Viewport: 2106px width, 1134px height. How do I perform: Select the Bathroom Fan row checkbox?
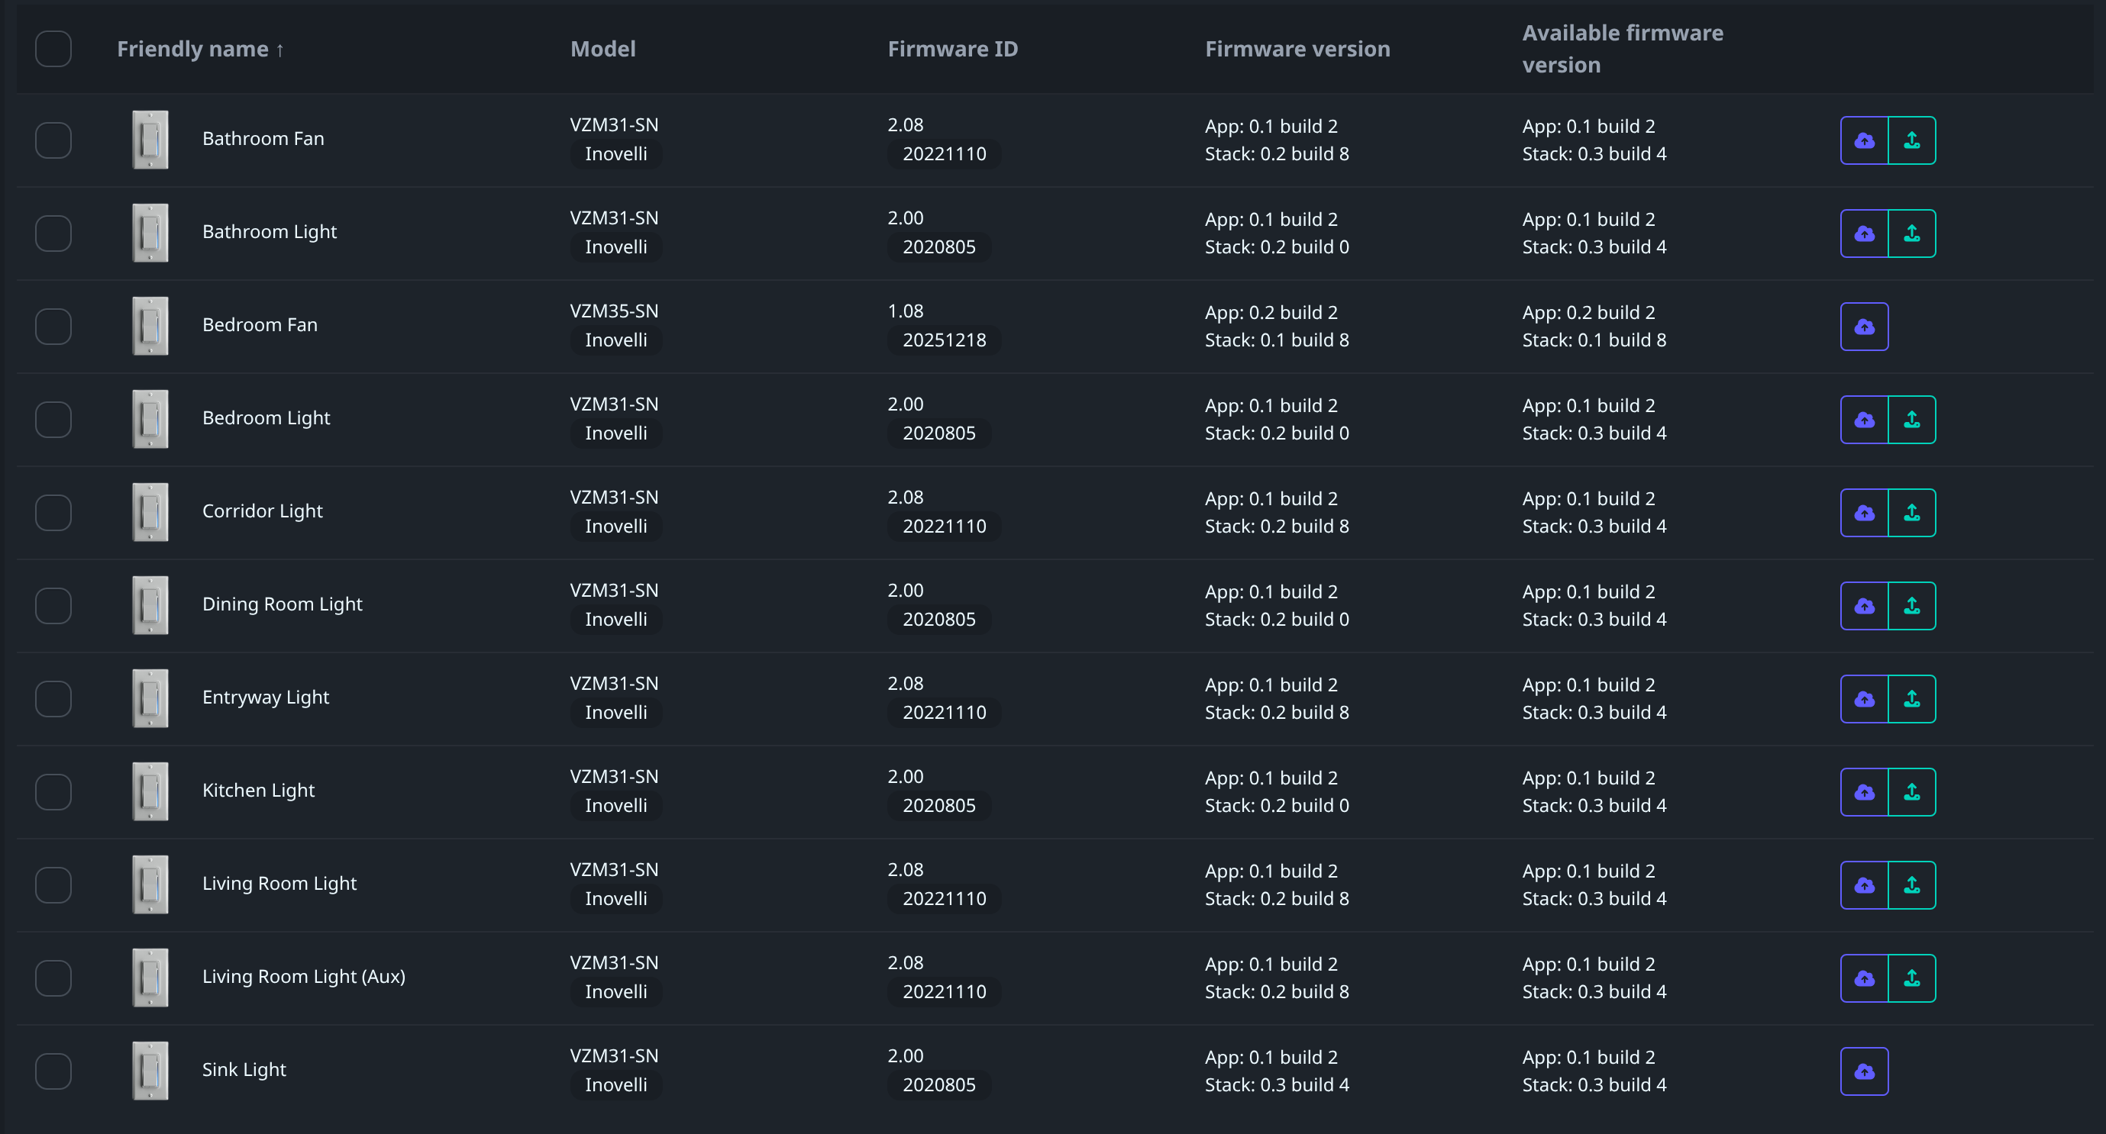point(53,140)
